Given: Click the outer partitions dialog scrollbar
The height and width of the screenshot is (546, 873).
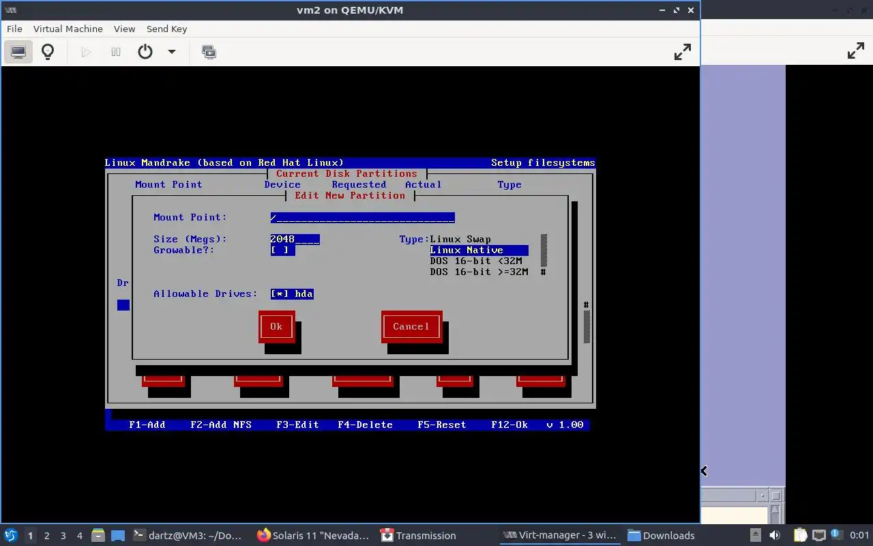Looking at the screenshot, I should (x=587, y=321).
